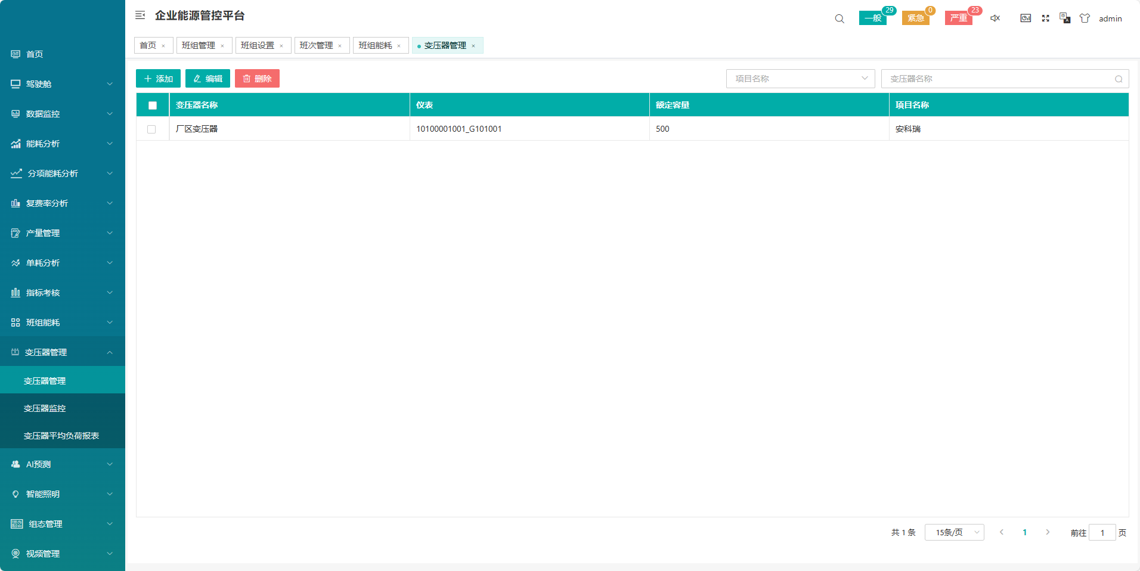Open 变压器监控 in the sidebar submenu
Screen dimensions: 1140x571
[x=45, y=408]
